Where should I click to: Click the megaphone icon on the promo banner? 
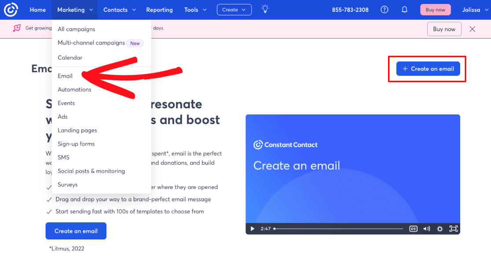(18, 28)
